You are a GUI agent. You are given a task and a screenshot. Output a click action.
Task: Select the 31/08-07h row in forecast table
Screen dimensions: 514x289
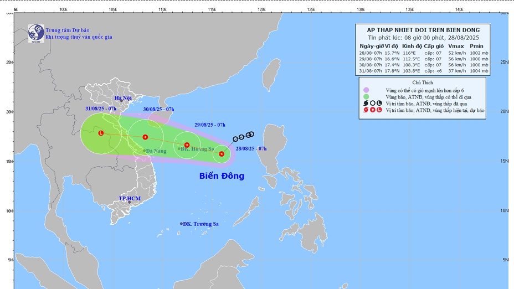tap(424, 71)
